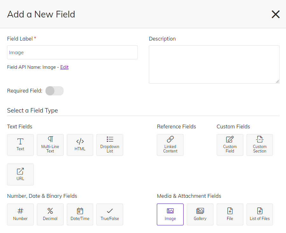The width and height of the screenshot is (286, 233).
Task: Click the "Description" caption
Action: point(162,39)
